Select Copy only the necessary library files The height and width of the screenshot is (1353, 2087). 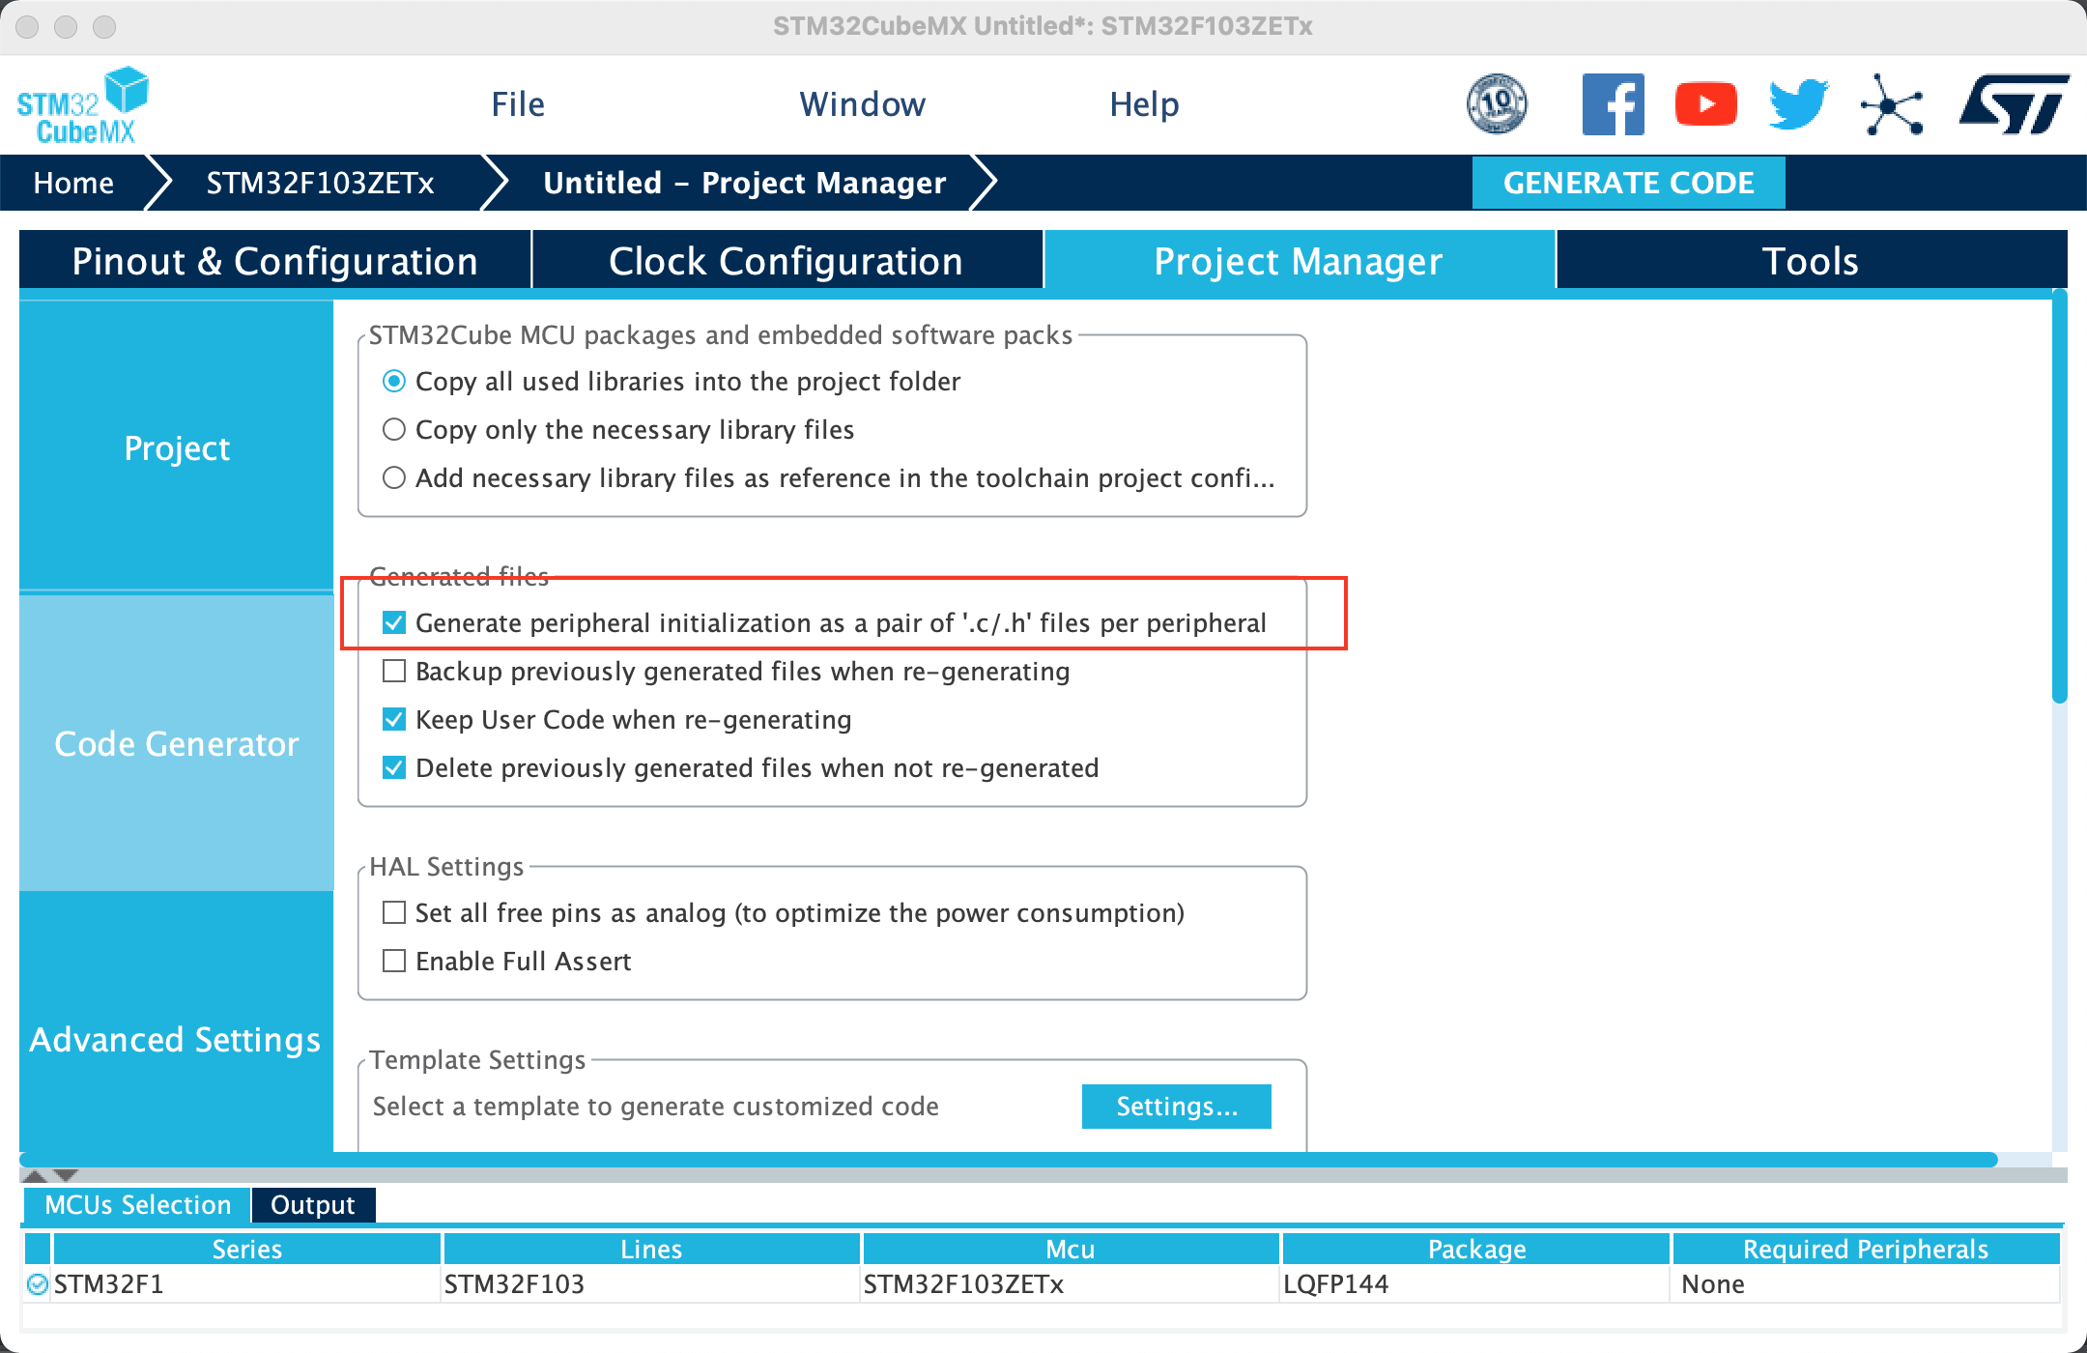394,430
